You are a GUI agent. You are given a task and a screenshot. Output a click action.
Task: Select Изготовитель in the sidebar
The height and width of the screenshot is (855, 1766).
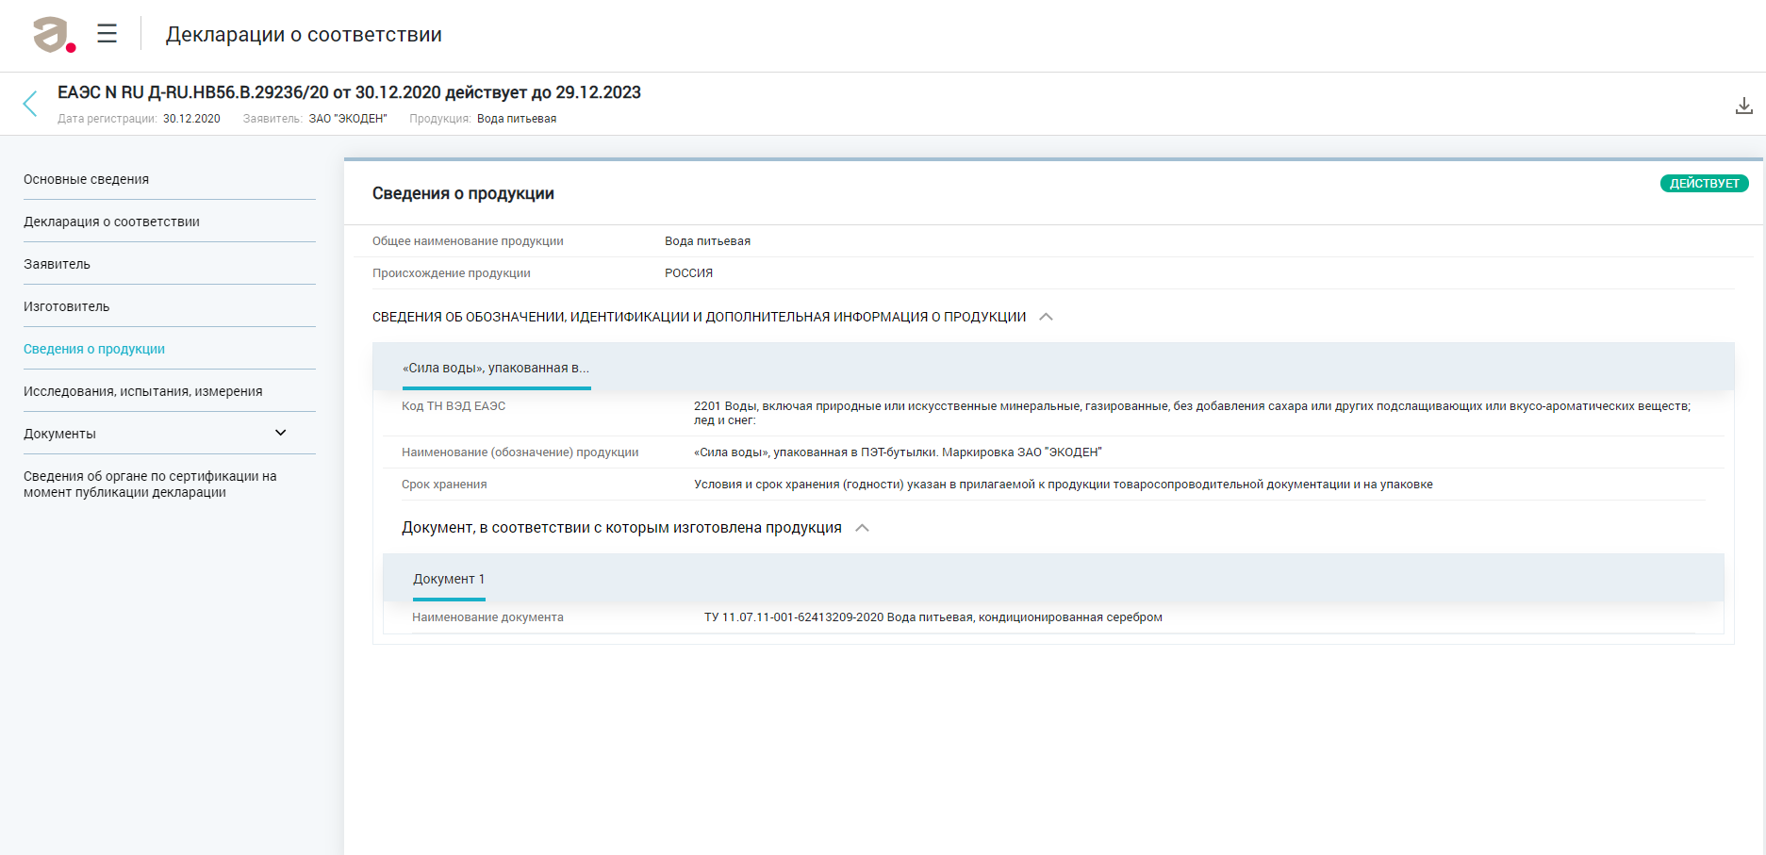pos(66,306)
